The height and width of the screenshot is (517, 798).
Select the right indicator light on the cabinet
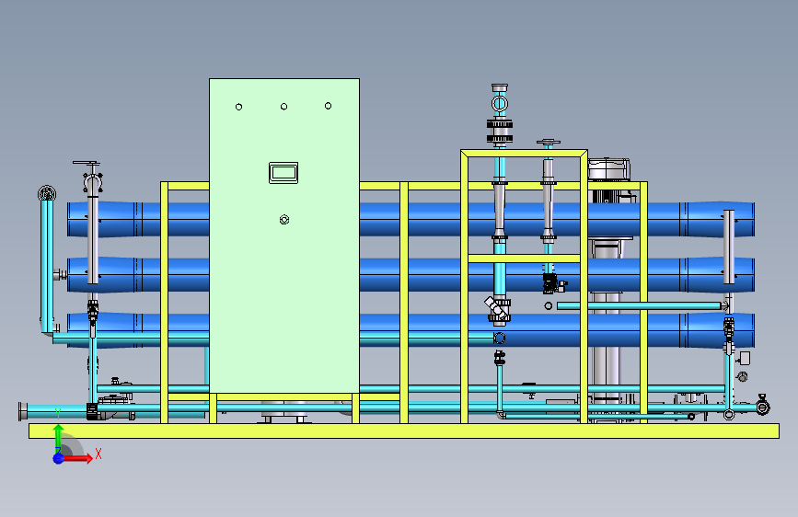click(329, 106)
